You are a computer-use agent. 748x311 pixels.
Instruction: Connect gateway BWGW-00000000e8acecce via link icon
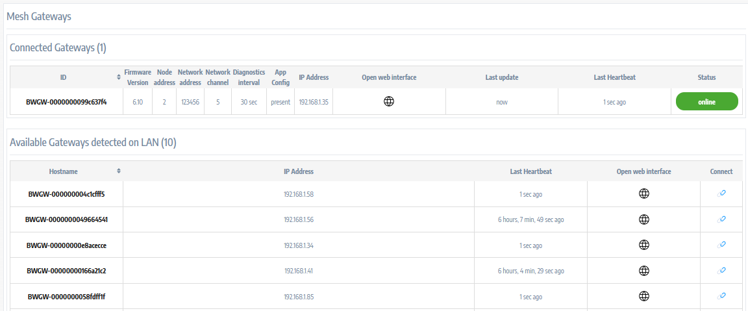721,245
